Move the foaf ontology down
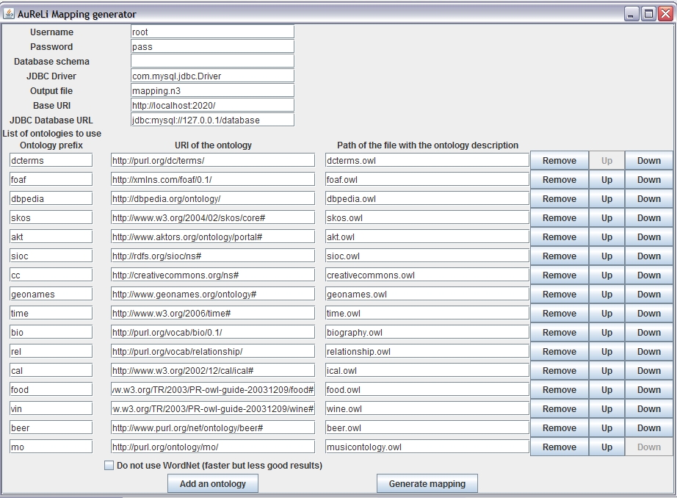The width and height of the screenshot is (677, 498). pos(648,180)
